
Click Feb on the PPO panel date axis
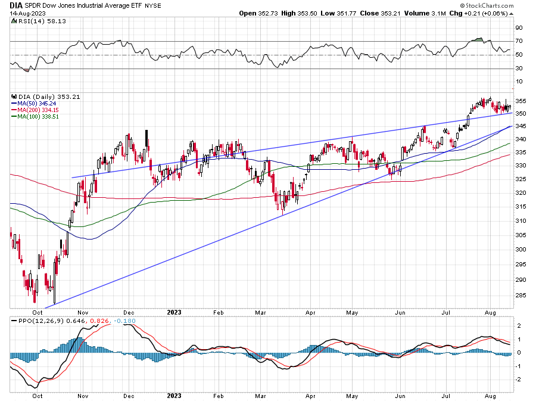[218, 396]
